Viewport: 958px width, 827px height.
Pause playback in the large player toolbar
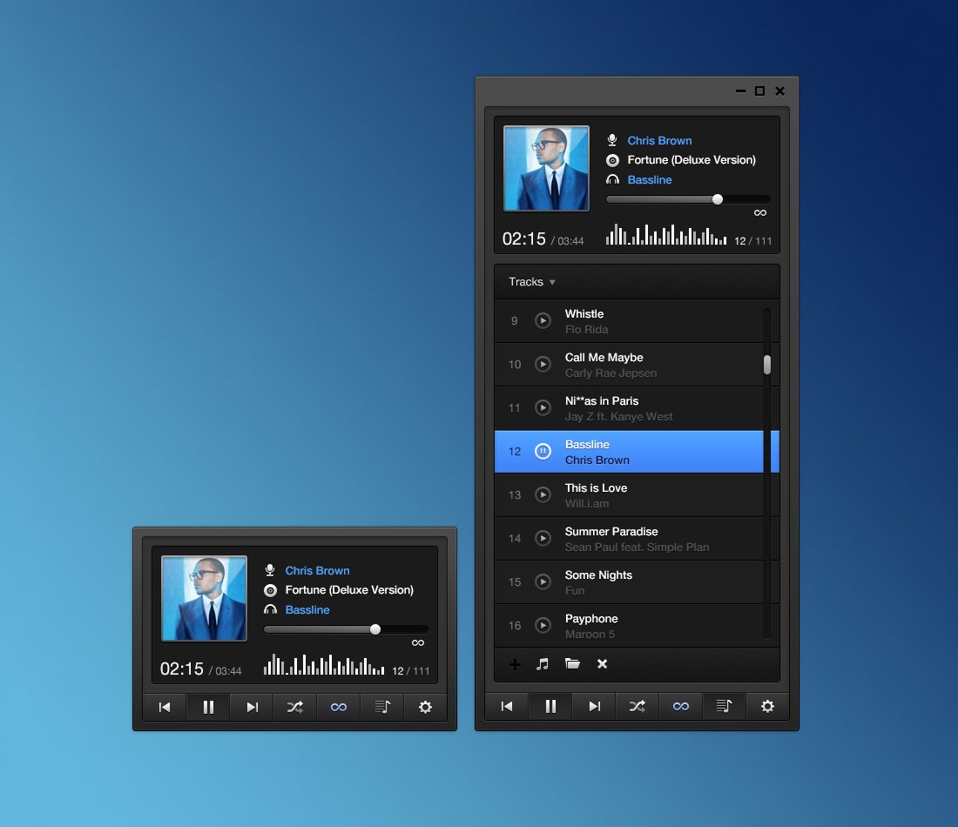tap(550, 707)
